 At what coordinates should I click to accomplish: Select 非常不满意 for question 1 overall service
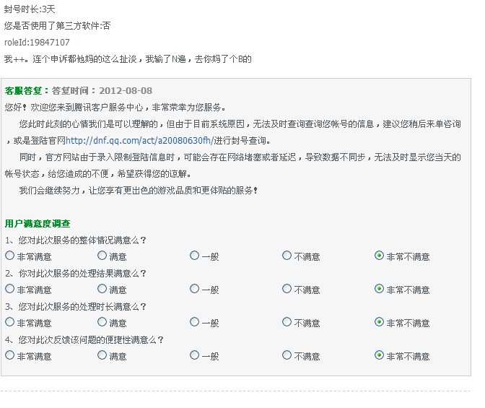pos(379,256)
